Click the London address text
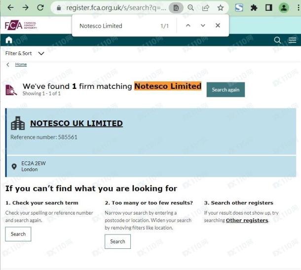301x270 pixels. pos(30,170)
